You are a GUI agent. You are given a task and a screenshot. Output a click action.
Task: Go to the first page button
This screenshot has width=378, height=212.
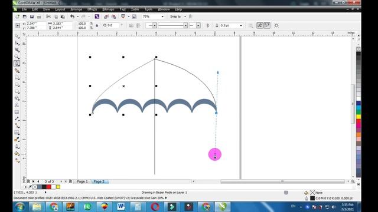click(33, 181)
